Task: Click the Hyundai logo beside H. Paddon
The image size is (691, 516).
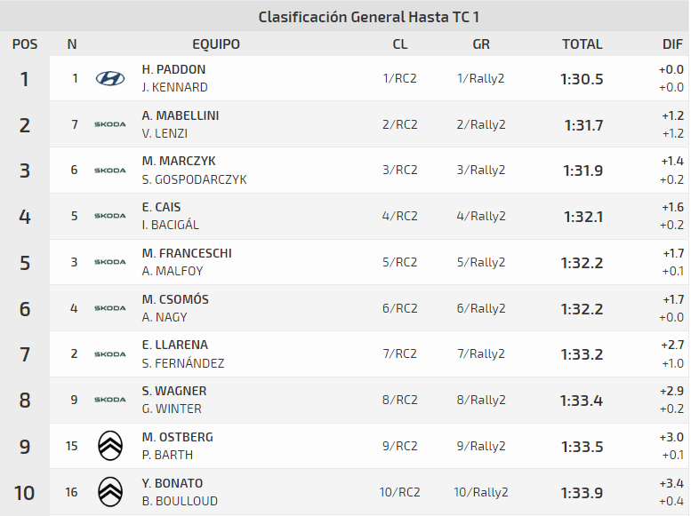Action: pos(110,78)
